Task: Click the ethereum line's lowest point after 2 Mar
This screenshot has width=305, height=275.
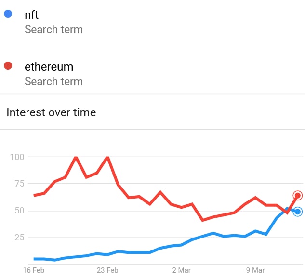Action: click(x=203, y=220)
